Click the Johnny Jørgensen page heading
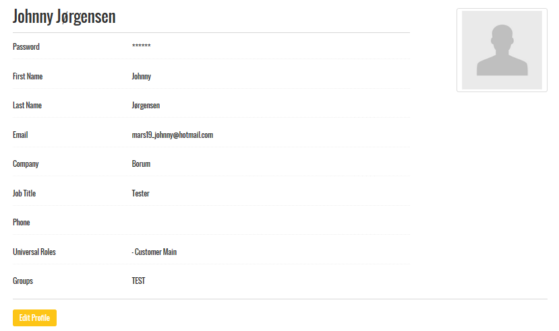This screenshot has width=559, height=331. tap(64, 17)
